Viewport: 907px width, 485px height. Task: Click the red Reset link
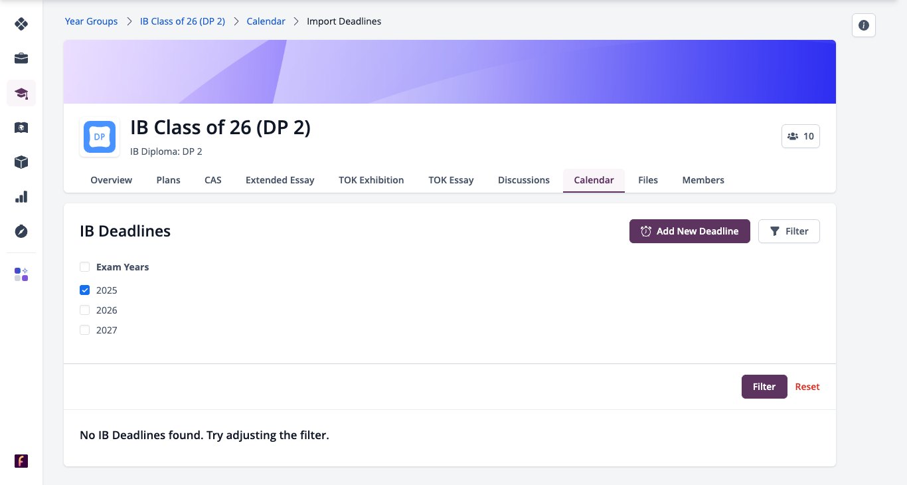807,387
